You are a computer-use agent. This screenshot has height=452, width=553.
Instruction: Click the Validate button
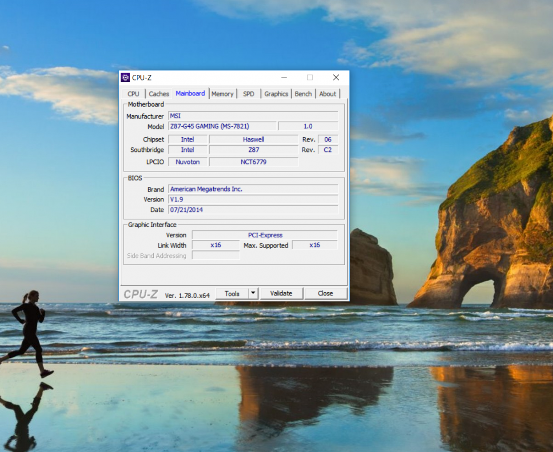(x=281, y=294)
